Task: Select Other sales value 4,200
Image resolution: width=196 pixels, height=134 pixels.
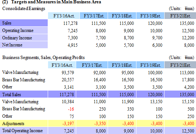Action: 189,87
